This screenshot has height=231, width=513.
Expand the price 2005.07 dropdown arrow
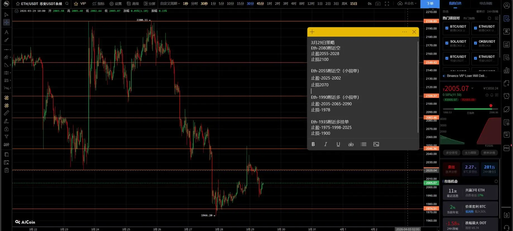[472, 88]
